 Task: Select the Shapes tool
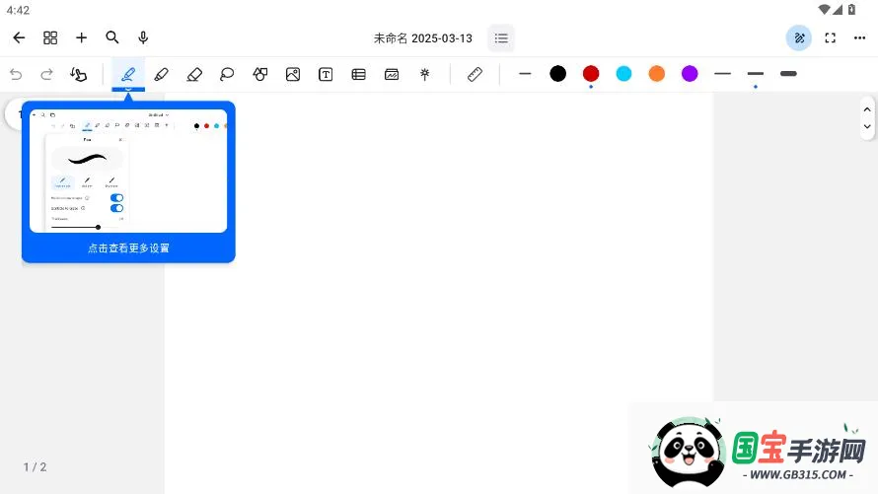[x=259, y=74]
